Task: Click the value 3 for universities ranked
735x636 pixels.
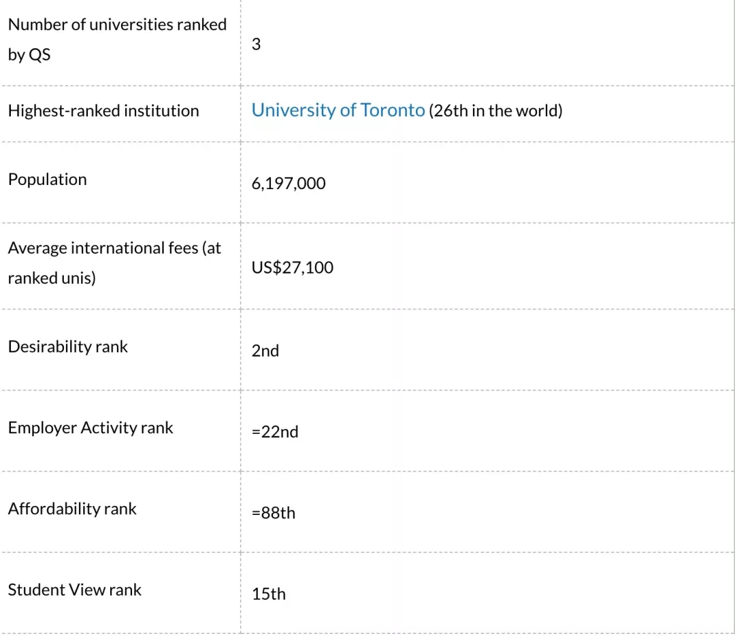Action: coord(256,44)
